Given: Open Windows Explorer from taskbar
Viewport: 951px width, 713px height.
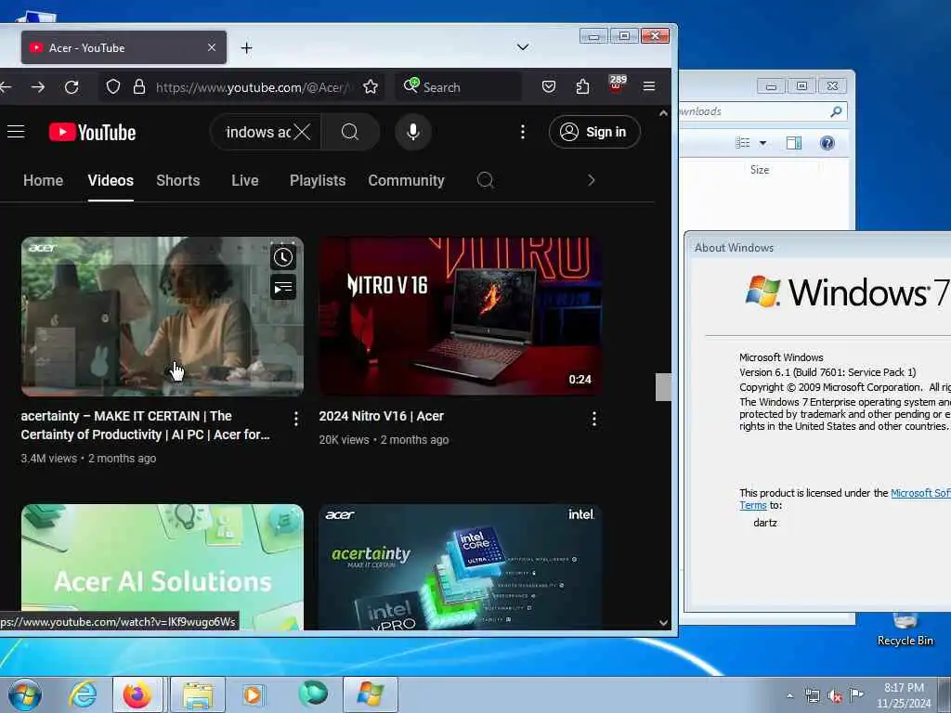Looking at the screenshot, I should (x=198, y=694).
